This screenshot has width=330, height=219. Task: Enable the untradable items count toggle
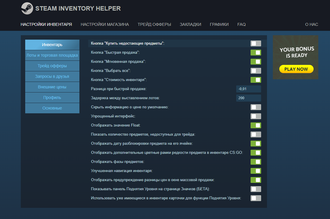(256, 134)
